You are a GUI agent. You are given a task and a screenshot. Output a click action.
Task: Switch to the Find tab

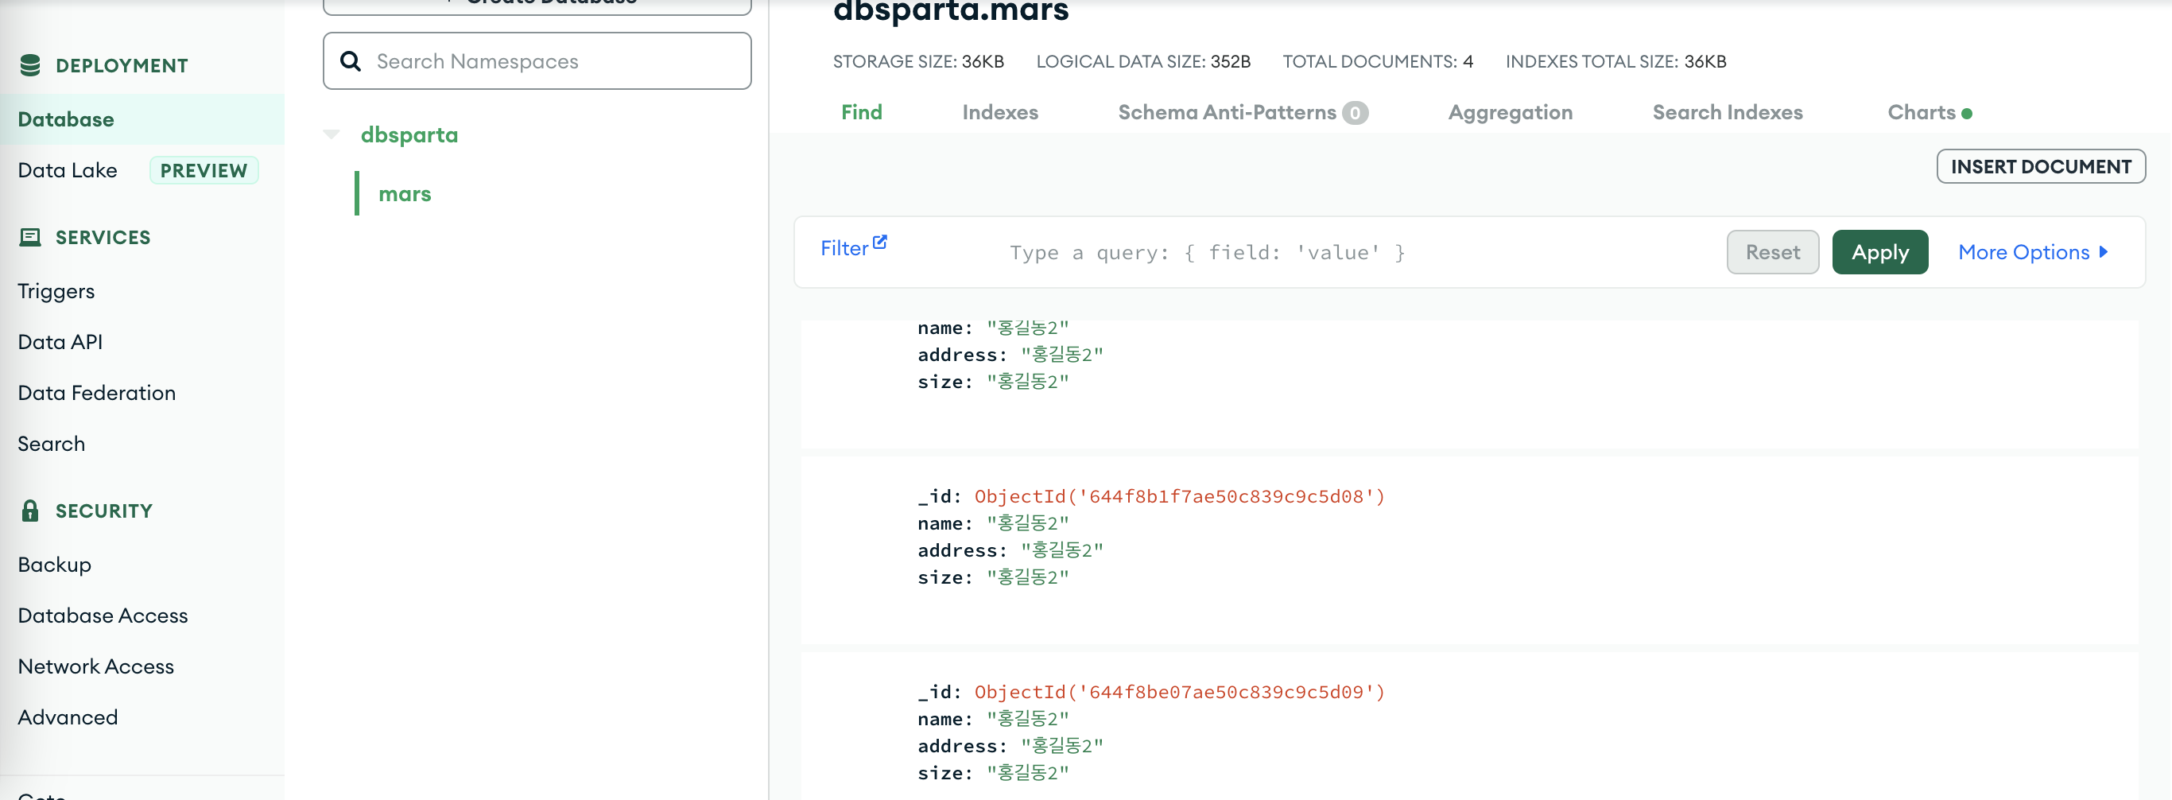click(x=861, y=112)
